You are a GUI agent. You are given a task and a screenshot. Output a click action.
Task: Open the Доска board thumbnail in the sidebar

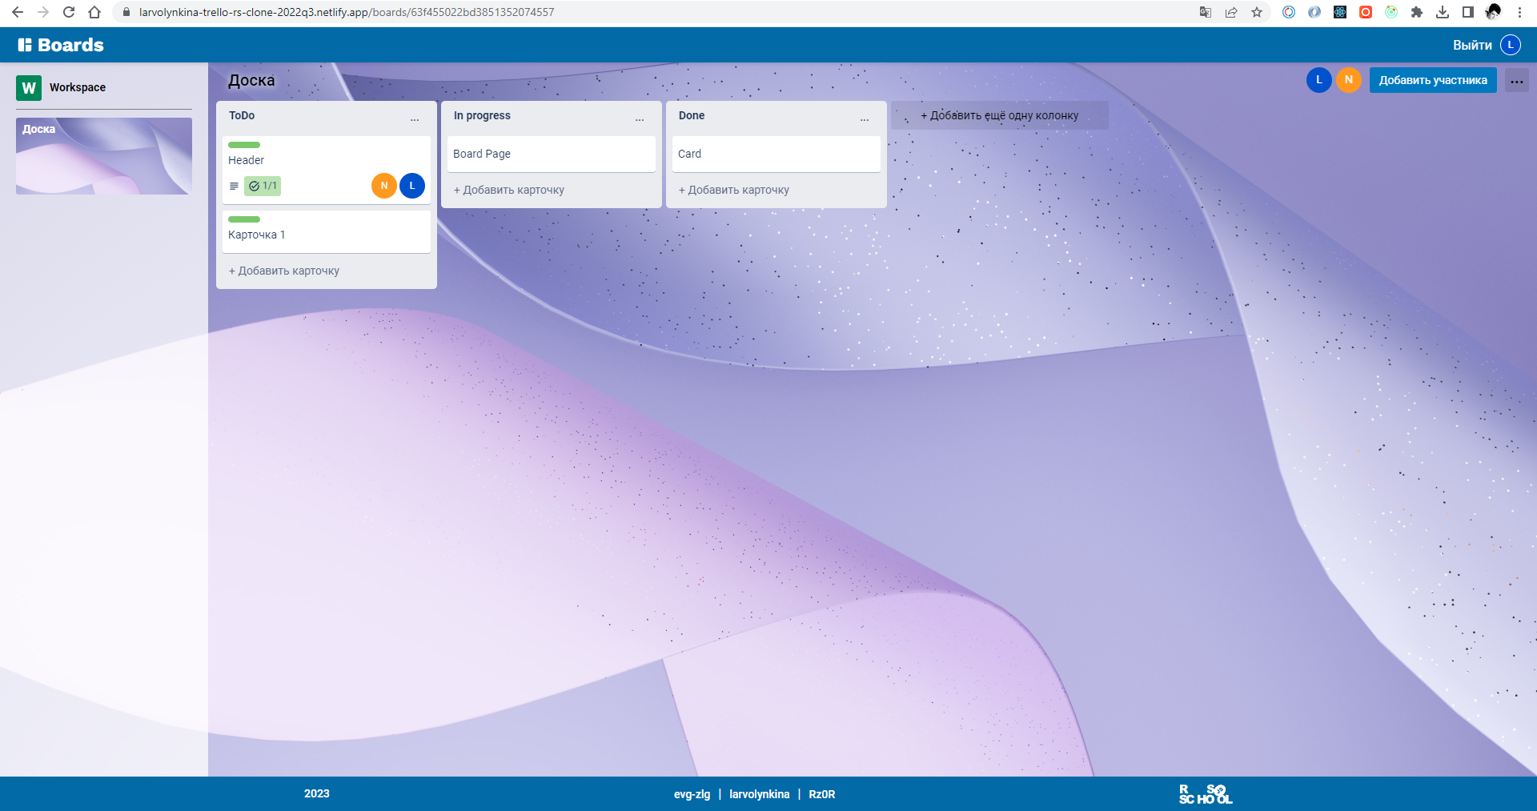tap(103, 156)
